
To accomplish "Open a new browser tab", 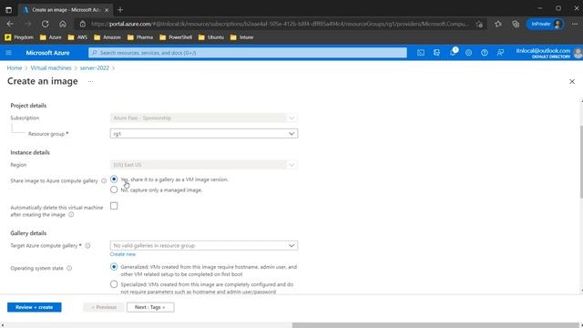I will [120, 10].
